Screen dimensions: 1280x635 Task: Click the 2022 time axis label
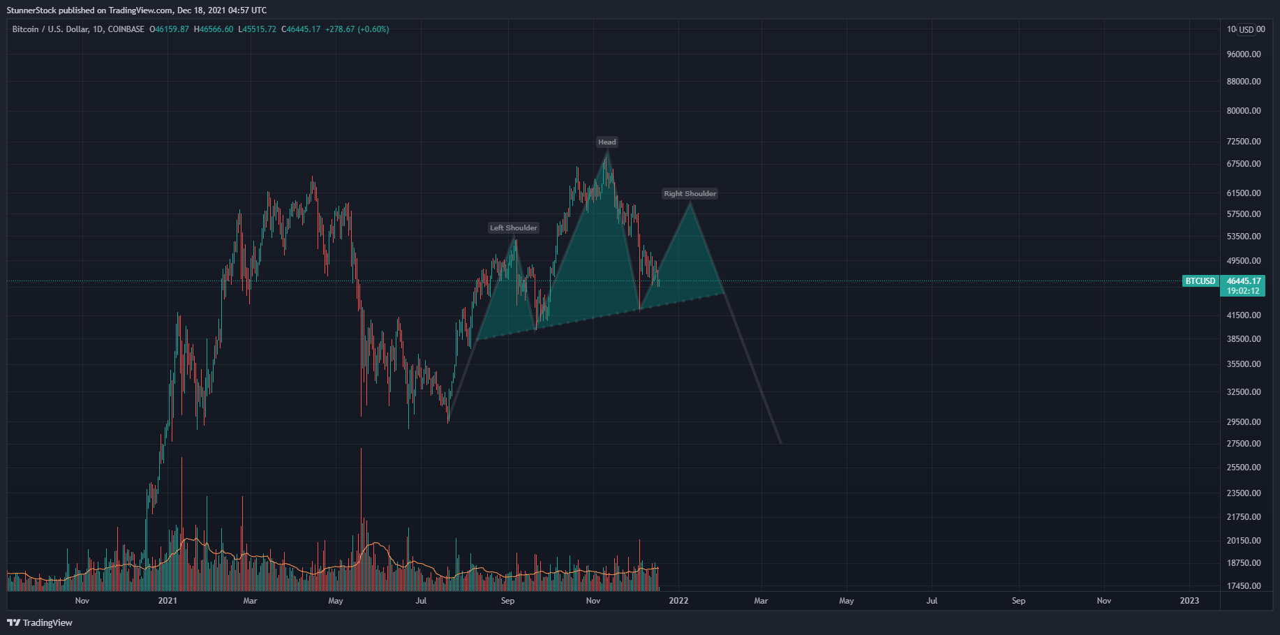point(678,601)
